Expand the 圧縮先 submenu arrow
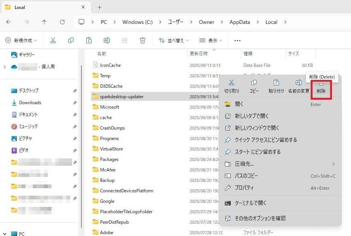Viewport: 351px width, 236px height. (333, 164)
